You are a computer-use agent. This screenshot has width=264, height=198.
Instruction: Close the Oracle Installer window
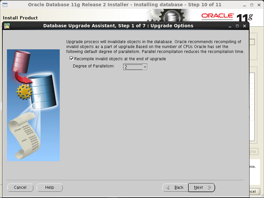point(259,5)
